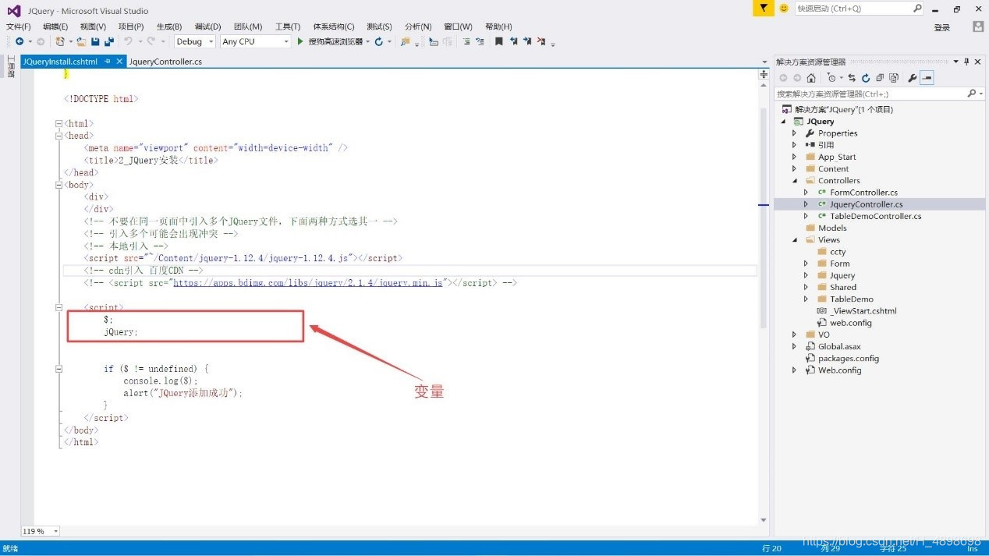
Task: Open the 工具(T) menu
Action: pos(288,27)
